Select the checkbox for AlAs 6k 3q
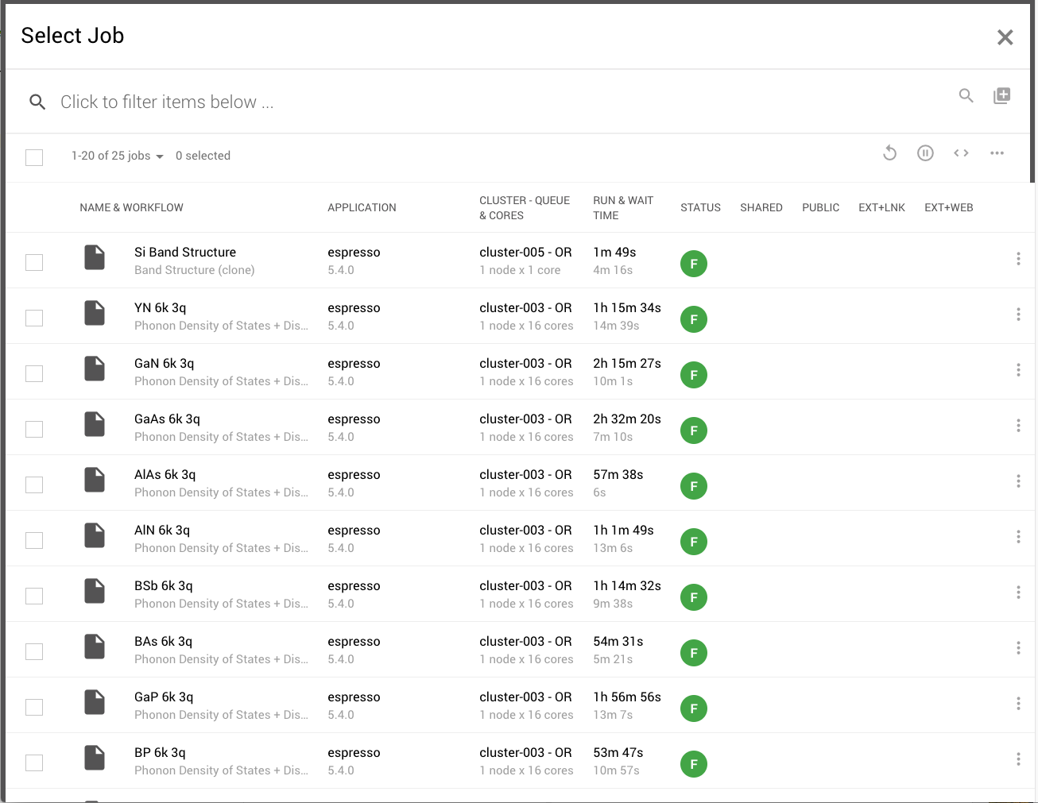 pos(34,485)
